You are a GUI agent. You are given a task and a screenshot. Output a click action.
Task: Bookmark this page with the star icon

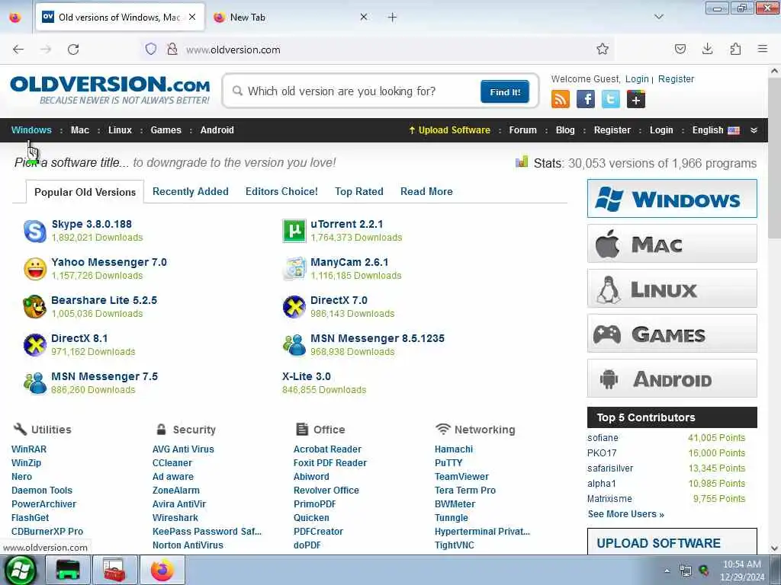(603, 49)
